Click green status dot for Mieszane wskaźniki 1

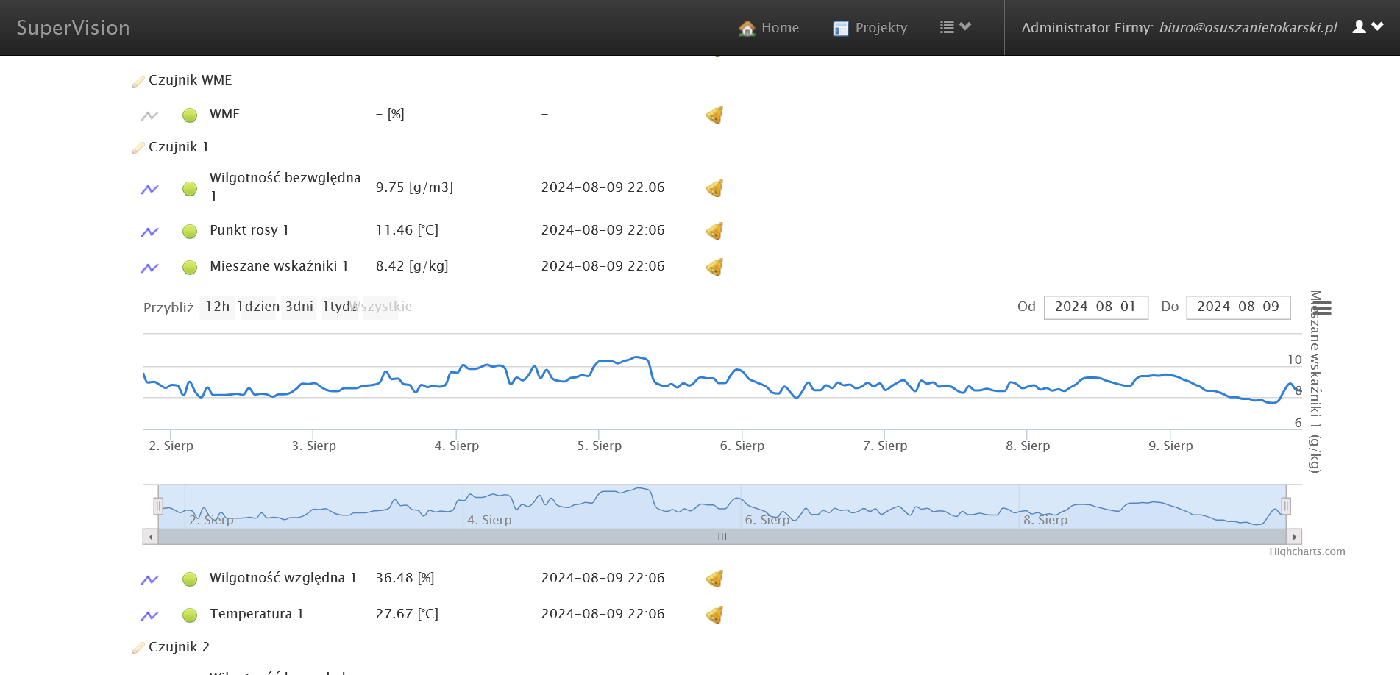190,268
